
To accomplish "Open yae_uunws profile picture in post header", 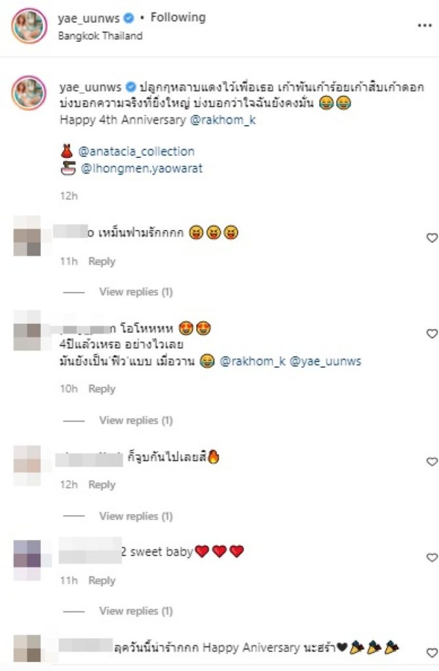I will click(29, 26).
